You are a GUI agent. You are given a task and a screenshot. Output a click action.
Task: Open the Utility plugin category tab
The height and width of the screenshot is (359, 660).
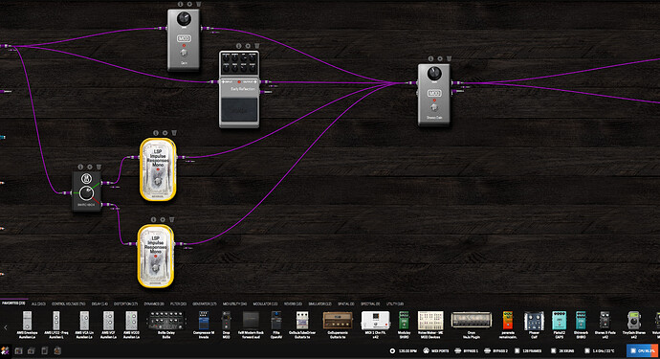[395, 303]
